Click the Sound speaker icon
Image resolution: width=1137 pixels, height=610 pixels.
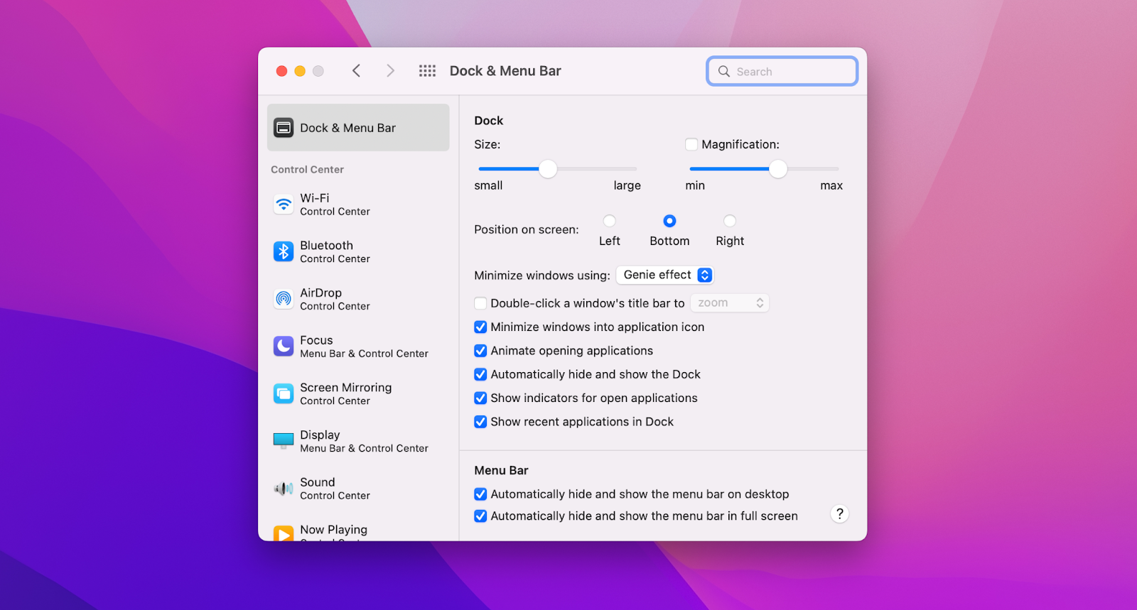[x=284, y=489]
